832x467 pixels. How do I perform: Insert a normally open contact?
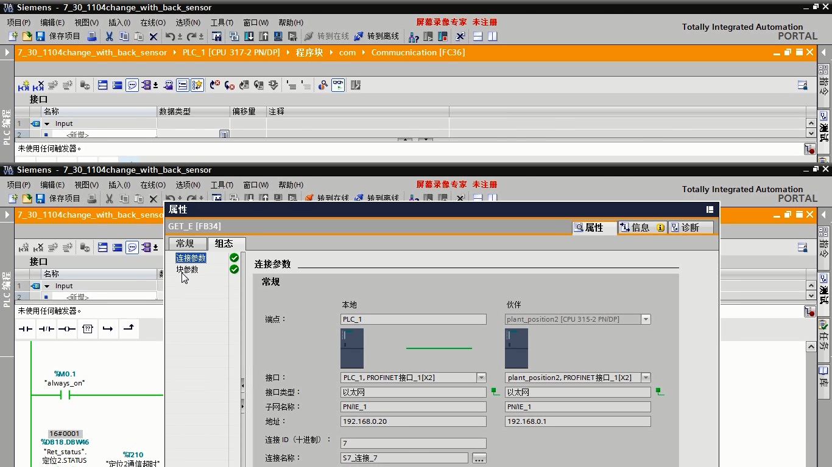pyautogui.click(x=26, y=329)
